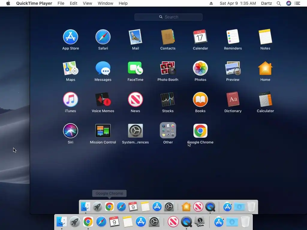307x230 pixels.
Task: Activate Siri from the Launchpad grid
Action: coord(70,131)
